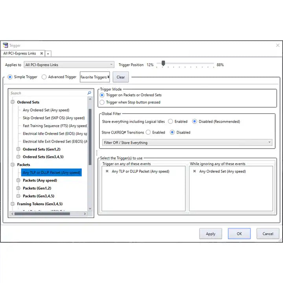Choose Trigger when Stop button pressed

click(x=102, y=102)
